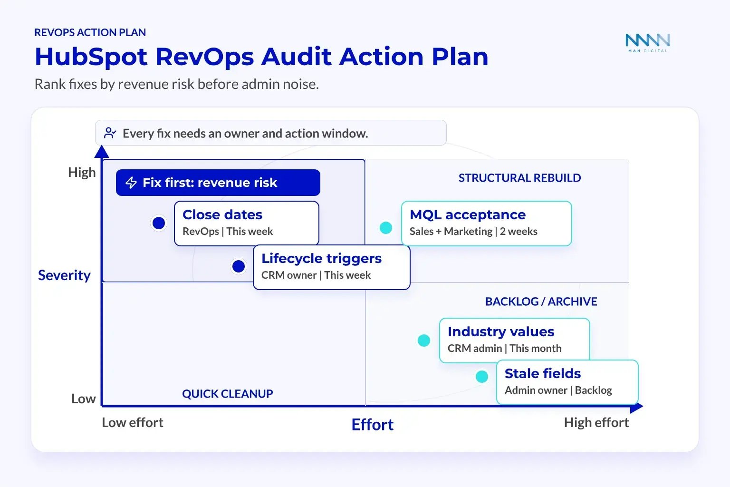Open the Industry values card

[515, 340]
